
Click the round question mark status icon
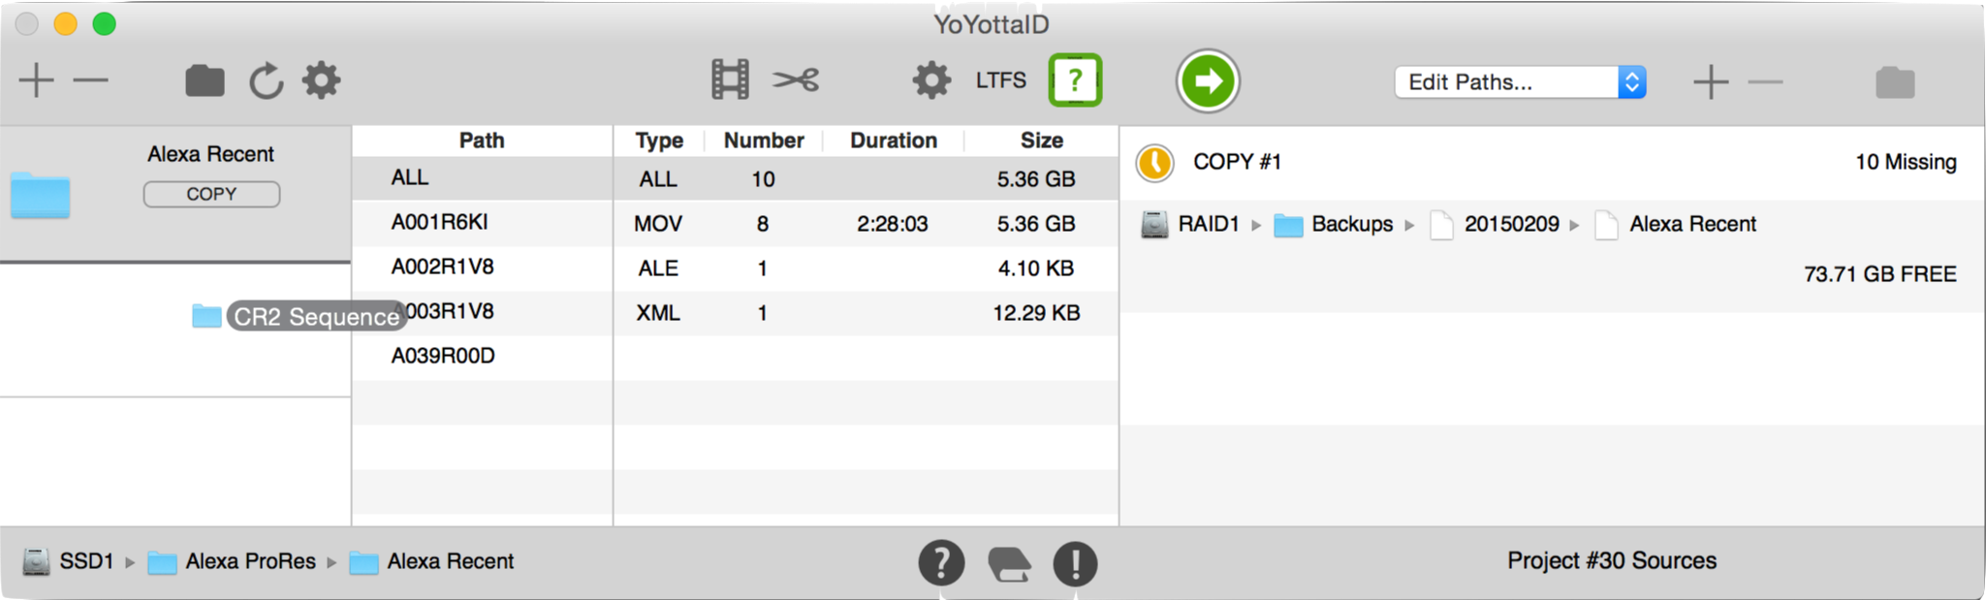pos(942,563)
